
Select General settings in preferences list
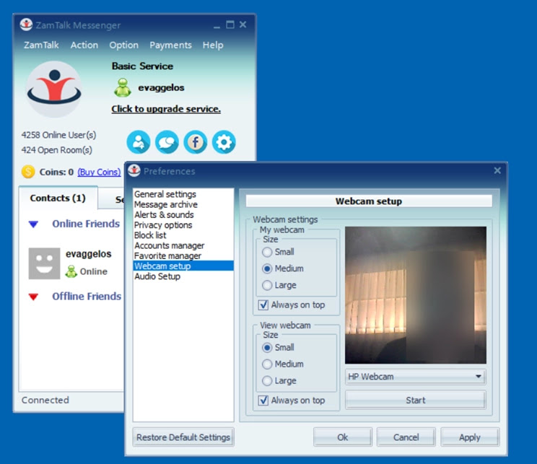183,194
